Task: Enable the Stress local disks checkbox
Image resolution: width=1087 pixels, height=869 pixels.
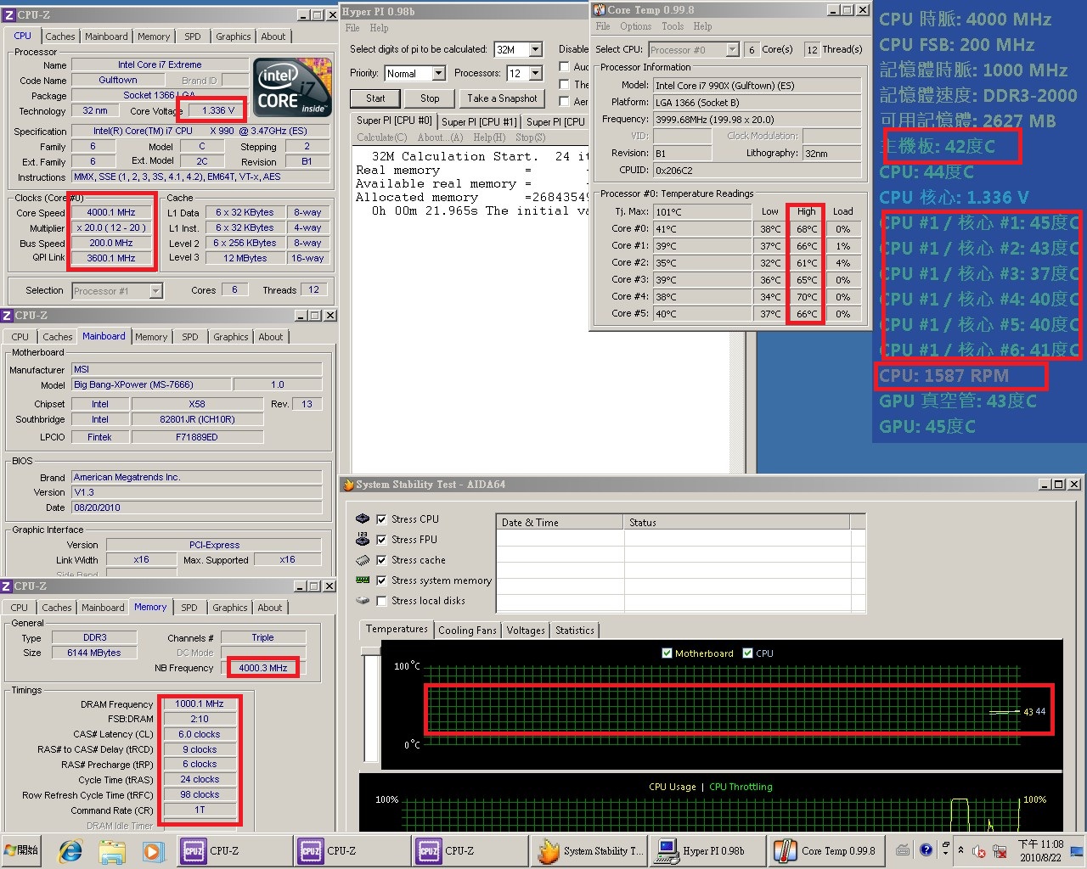Action: 381,601
